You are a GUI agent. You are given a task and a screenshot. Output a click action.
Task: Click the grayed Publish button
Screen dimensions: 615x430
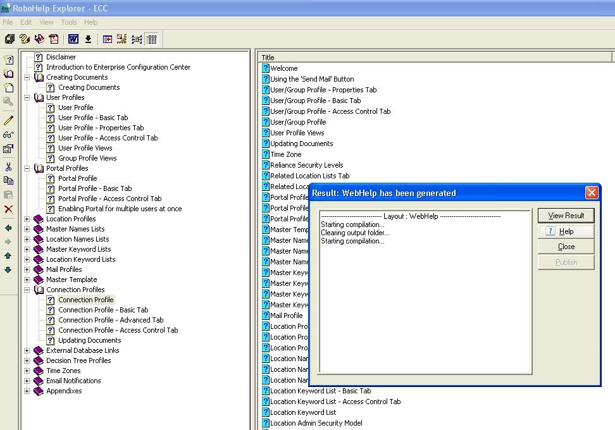(x=566, y=262)
